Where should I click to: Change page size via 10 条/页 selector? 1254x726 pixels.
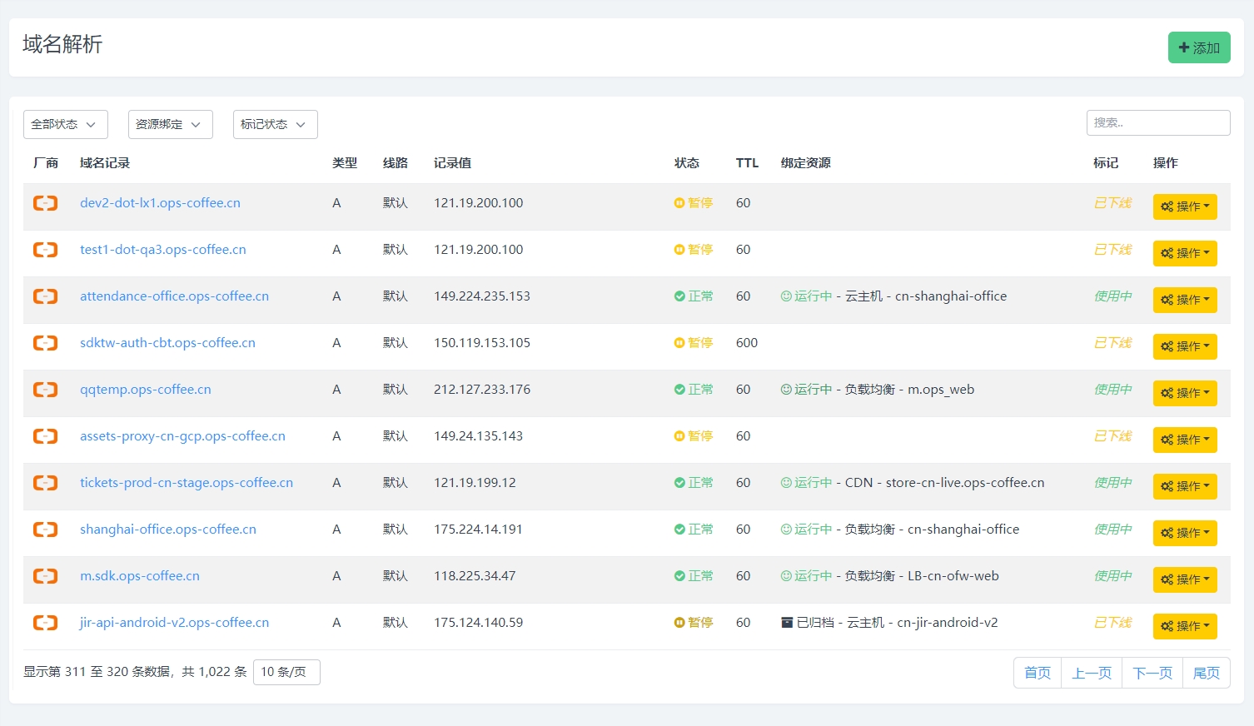[286, 672]
